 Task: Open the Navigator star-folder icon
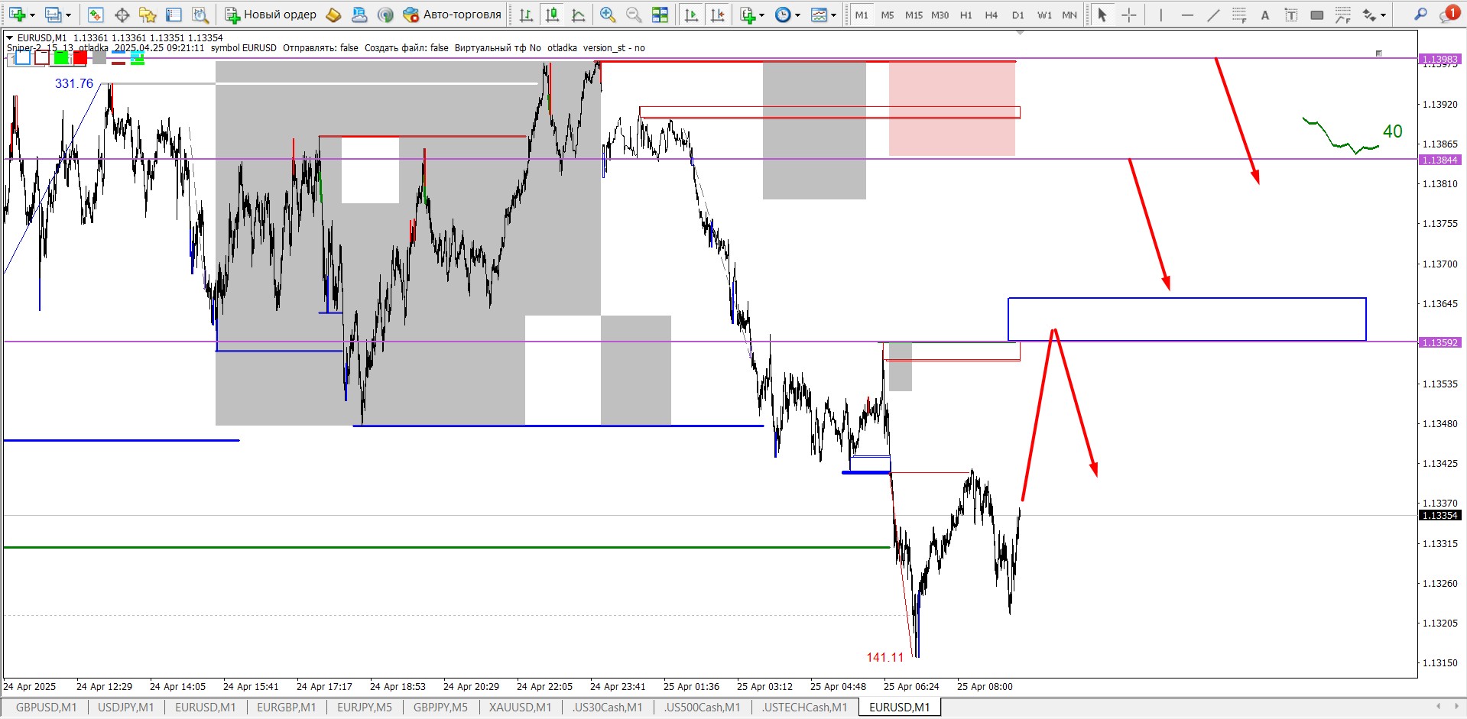click(x=148, y=15)
